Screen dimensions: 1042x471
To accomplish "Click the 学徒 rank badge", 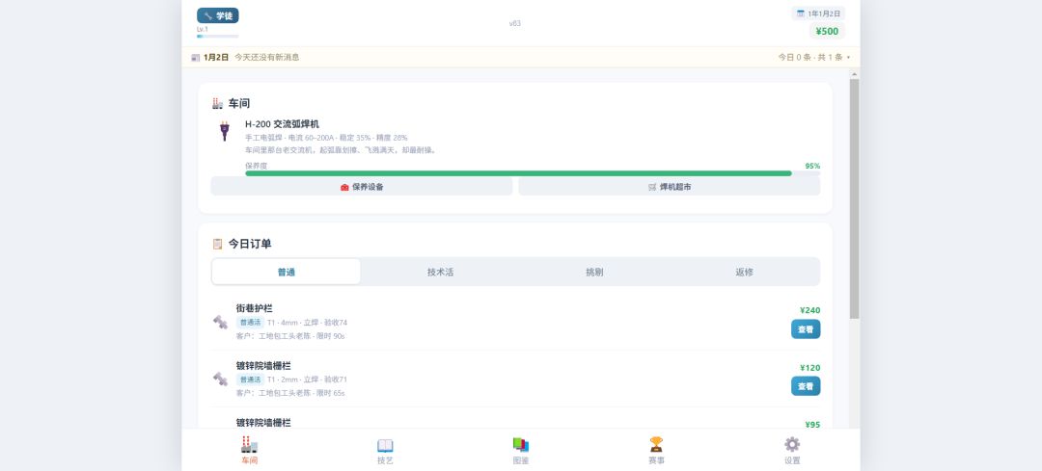I will (x=218, y=16).
